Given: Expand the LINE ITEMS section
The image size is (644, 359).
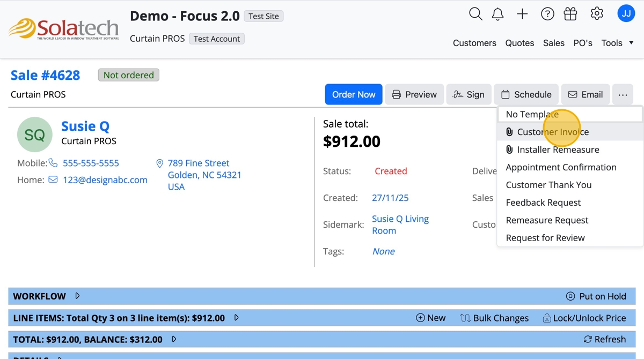Looking at the screenshot, I should [236, 318].
